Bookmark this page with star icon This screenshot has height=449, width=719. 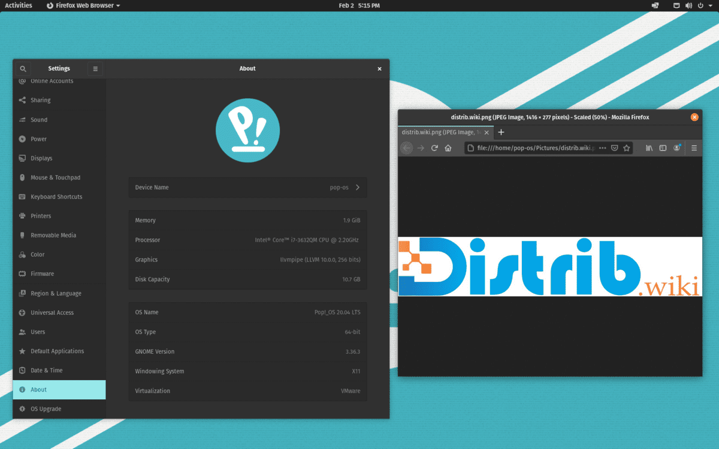627,148
